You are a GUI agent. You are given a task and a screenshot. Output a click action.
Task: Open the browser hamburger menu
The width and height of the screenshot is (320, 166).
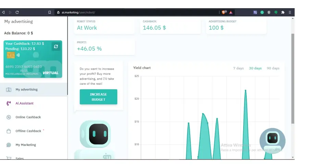click(x=290, y=12)
